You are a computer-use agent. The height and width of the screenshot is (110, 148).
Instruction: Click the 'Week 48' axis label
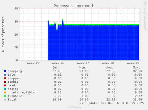point(108,63)
